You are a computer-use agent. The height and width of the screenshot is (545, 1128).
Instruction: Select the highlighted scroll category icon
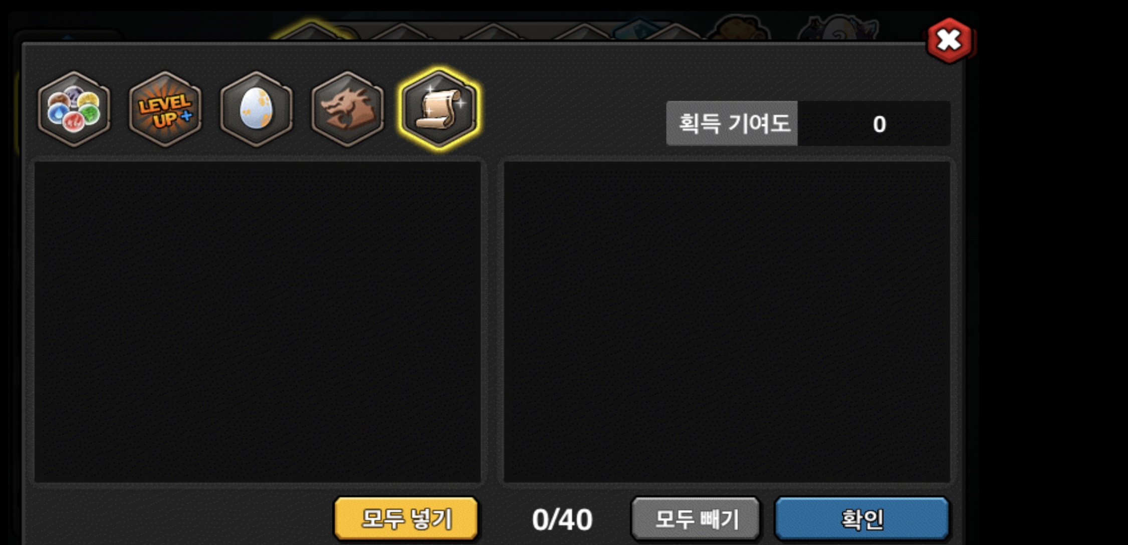439,109
